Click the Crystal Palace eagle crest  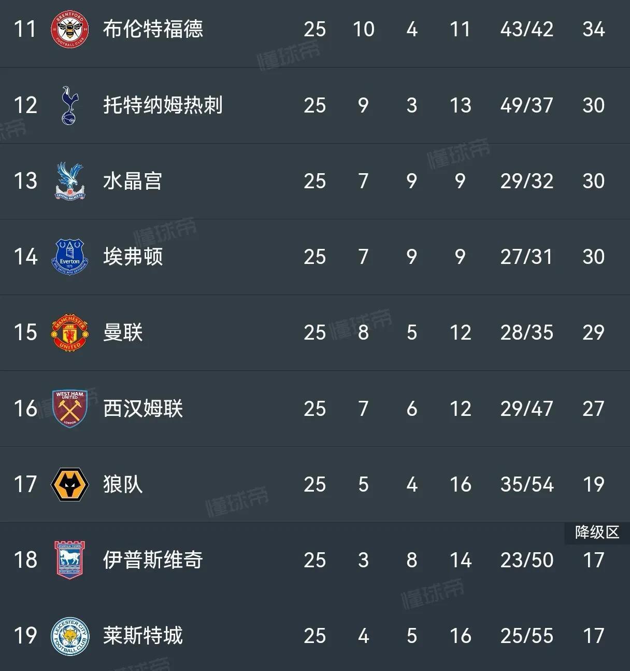click(x=70, y=181)
